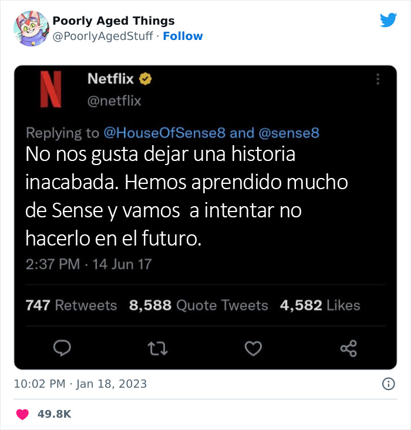Click the reply speech bubble icon
411x430 pixels.
pyautogui.click(x=62, y=348)
